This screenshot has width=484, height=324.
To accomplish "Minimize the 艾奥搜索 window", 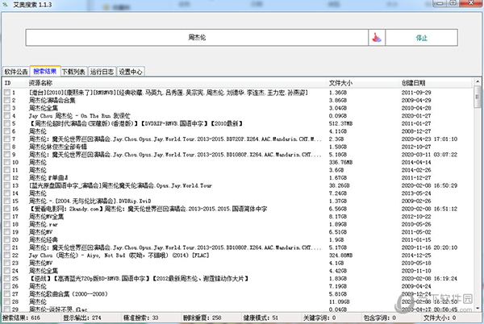I will click(x=440, y=3).
